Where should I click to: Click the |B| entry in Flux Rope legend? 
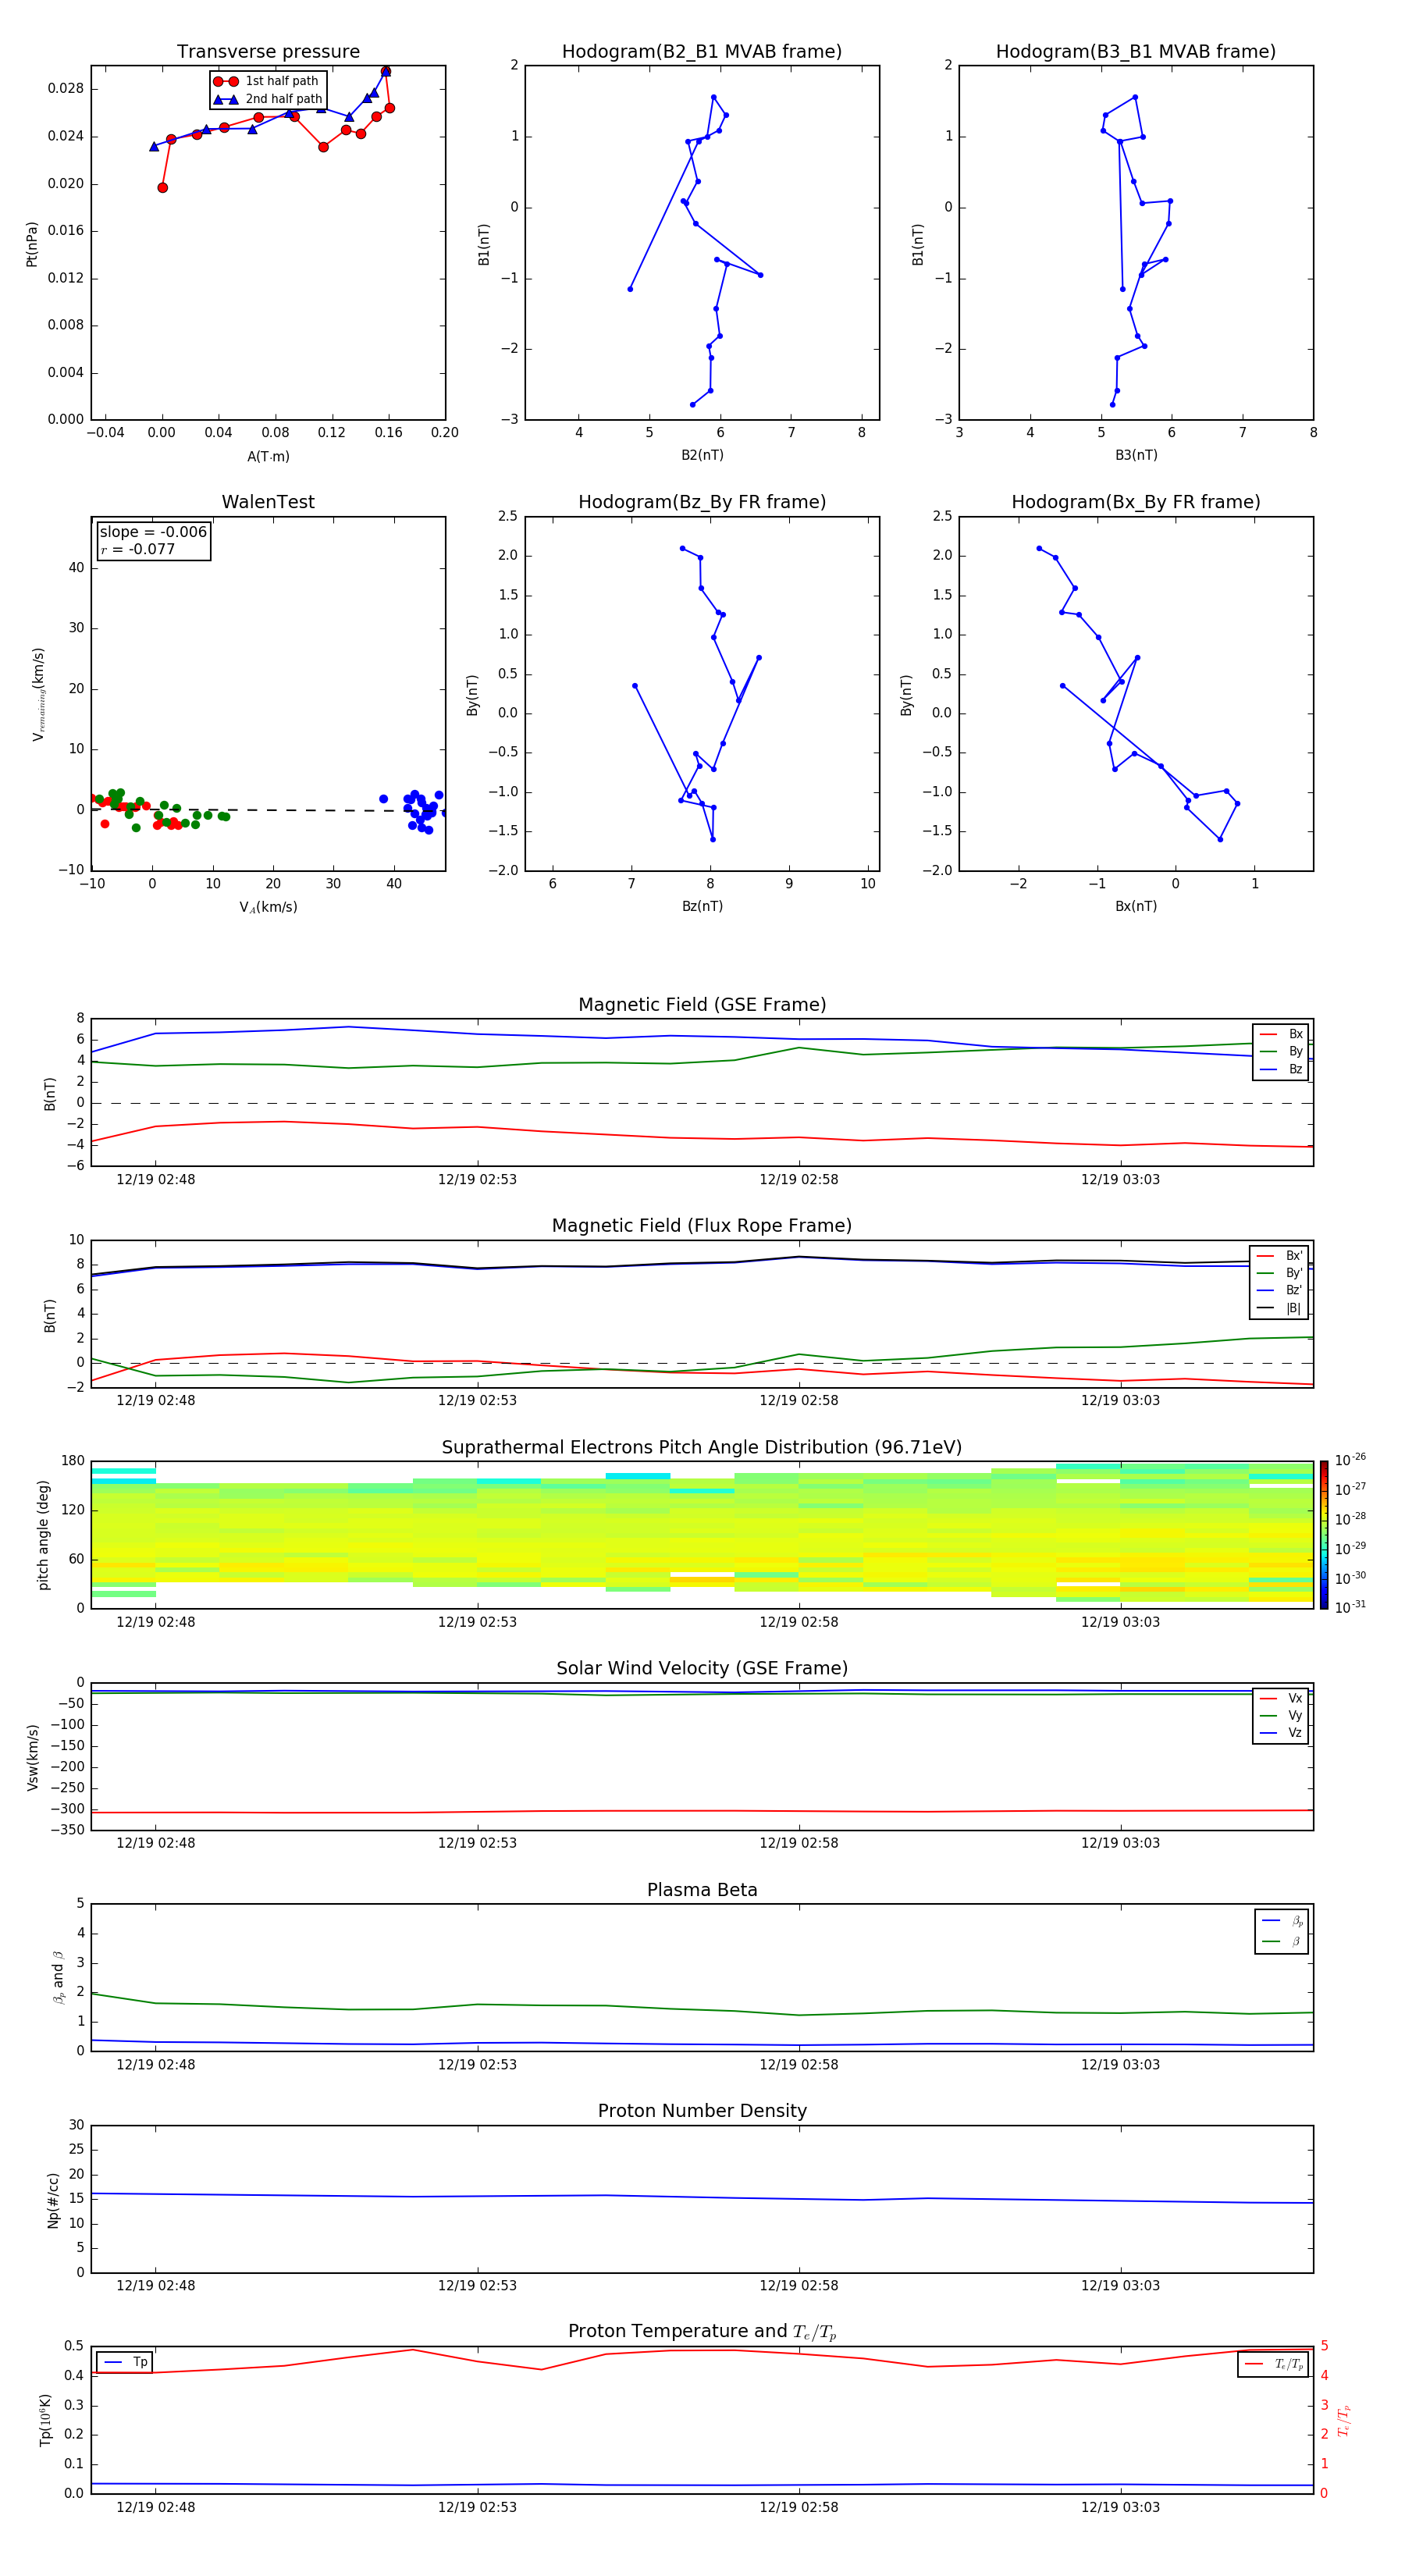pyautogui.click(x=1279, y=1309)
